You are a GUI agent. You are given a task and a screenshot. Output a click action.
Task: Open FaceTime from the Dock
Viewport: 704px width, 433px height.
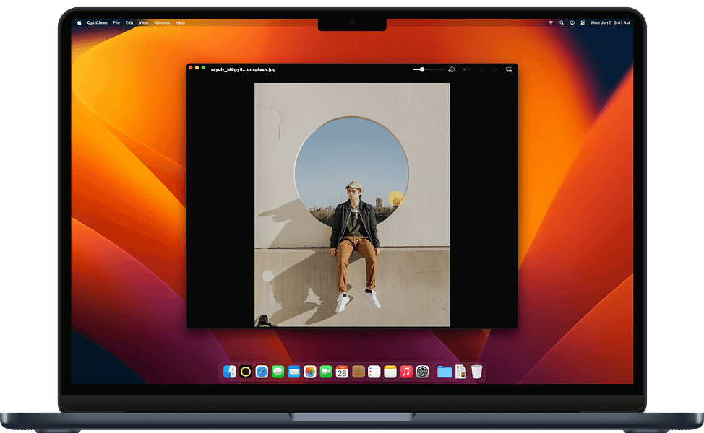tap(326, 372)
